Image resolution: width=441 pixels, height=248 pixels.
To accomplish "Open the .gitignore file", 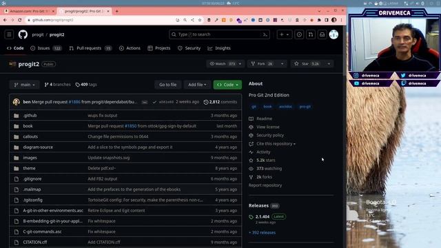I will click(32, 179).
